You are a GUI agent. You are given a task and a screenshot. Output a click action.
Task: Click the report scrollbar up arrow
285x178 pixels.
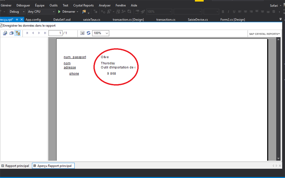pyautogui.click(x=278, y=39)
